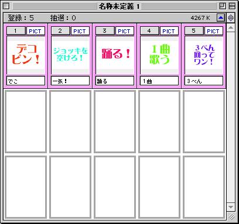Click the window zoom box
The image size is (239, 224).
tap(223, 6)
